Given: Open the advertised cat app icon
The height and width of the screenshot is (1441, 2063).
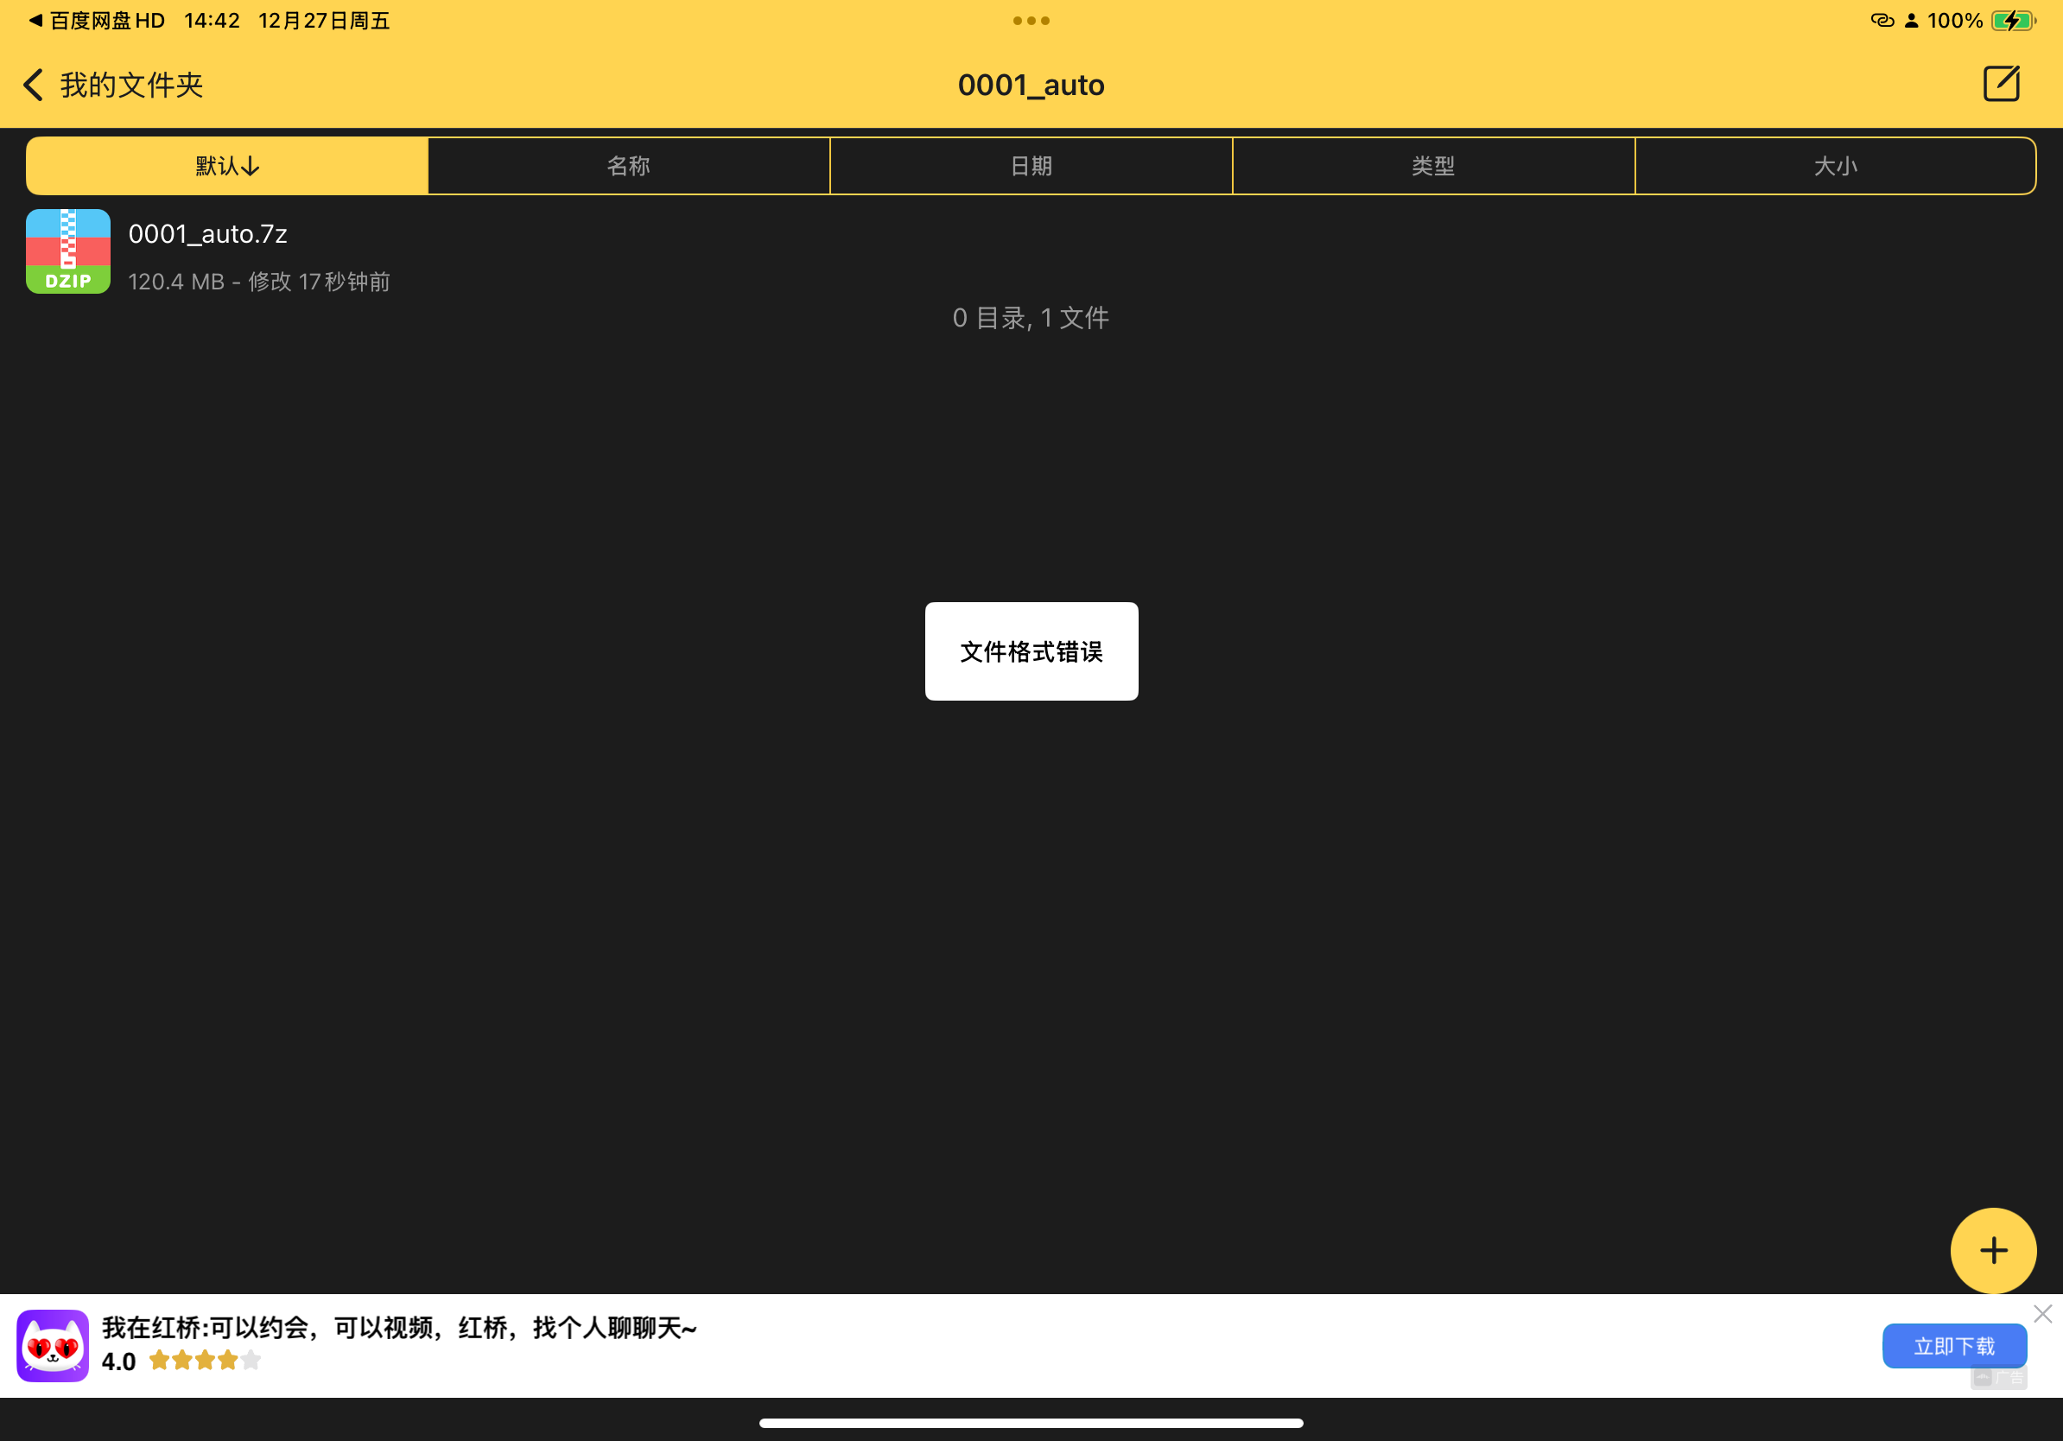Looking at the screenshot, I should coord(51,1345).
